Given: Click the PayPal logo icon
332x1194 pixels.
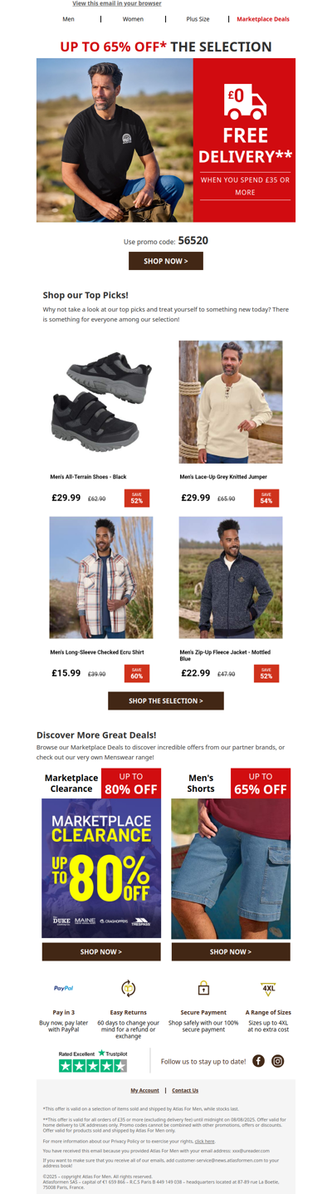Looking at the screenshot, I should coord(64,988).
